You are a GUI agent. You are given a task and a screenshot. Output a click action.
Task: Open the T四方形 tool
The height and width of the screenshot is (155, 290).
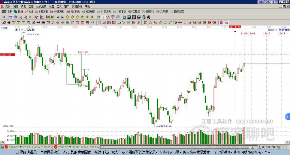[x=88, y=11]
